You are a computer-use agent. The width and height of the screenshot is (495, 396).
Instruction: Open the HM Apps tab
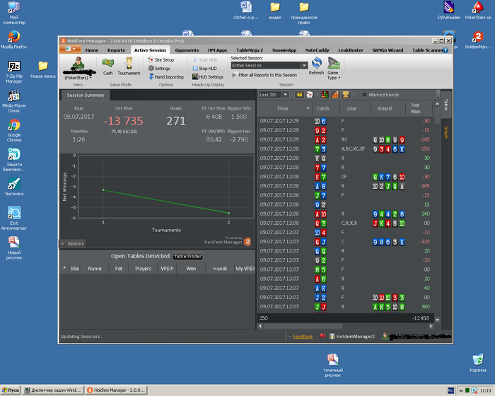click(x=217, y=50)
